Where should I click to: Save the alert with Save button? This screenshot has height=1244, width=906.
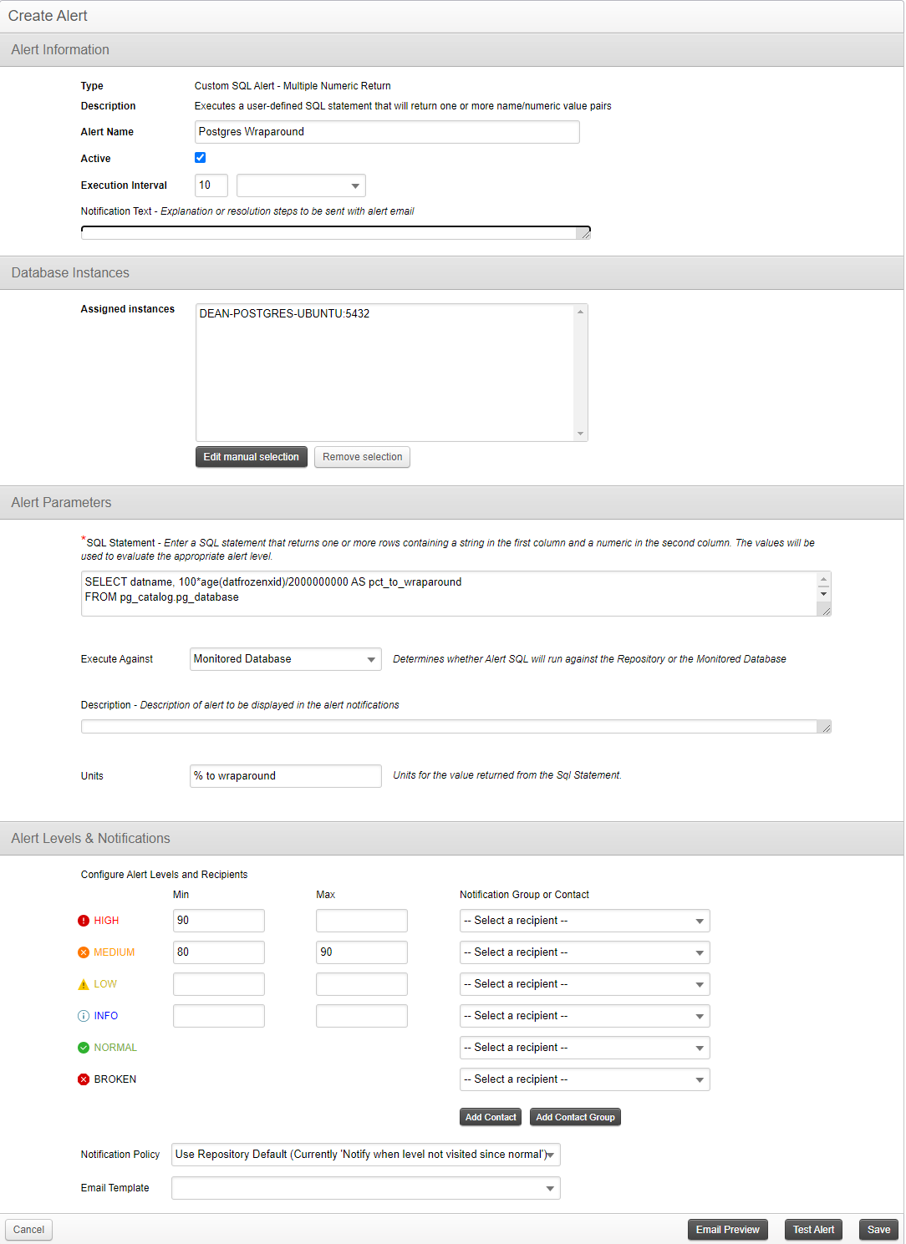[x=879, y=1230]
